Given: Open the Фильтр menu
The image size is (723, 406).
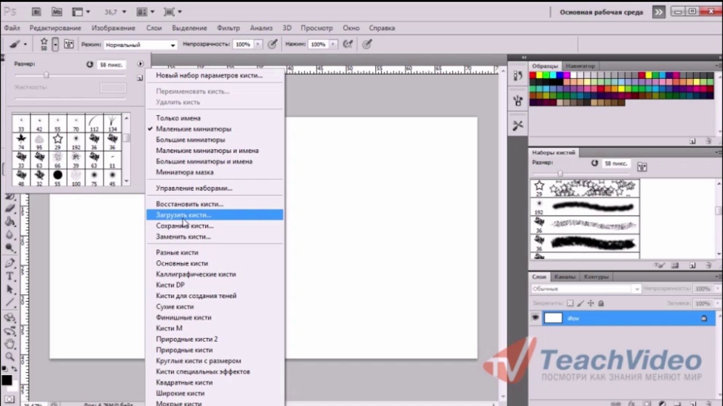Looking at the screenshot, I should 228,28.
